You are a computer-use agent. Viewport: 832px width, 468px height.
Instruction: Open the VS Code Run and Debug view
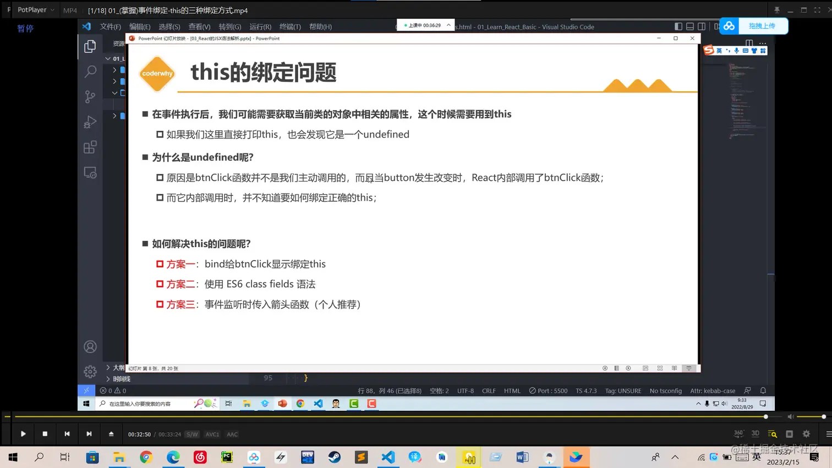coord(90,122)
